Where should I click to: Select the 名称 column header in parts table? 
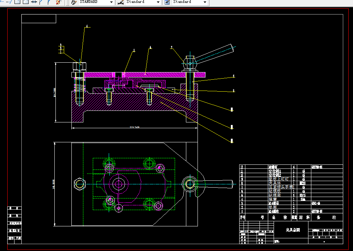[x=279, y=217]
